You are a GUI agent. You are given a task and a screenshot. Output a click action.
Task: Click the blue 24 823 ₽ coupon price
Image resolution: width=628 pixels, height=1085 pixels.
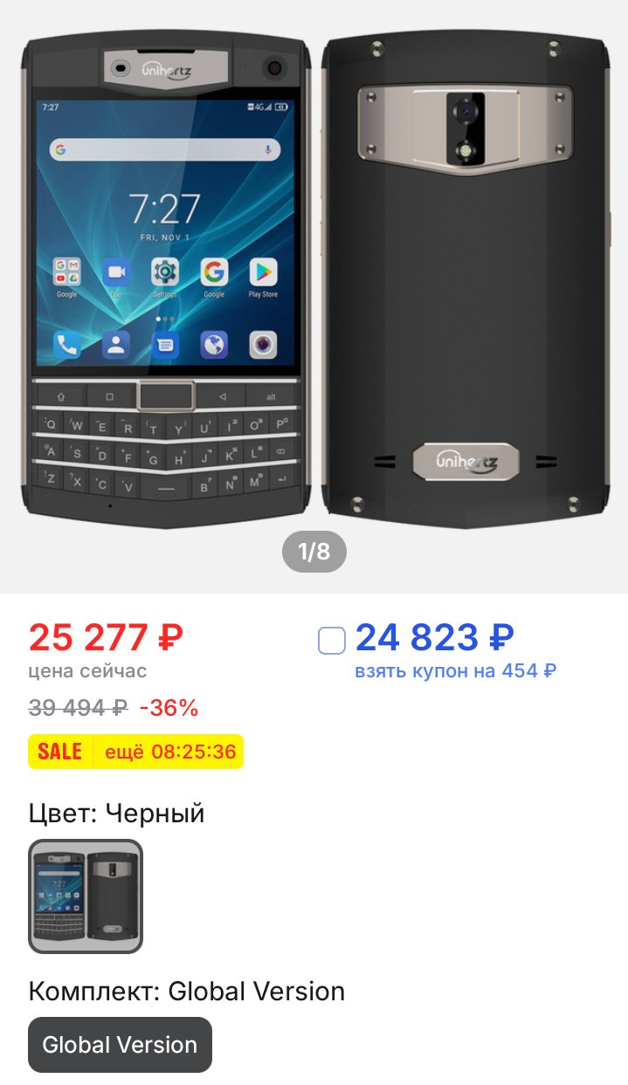pos(434,638)
